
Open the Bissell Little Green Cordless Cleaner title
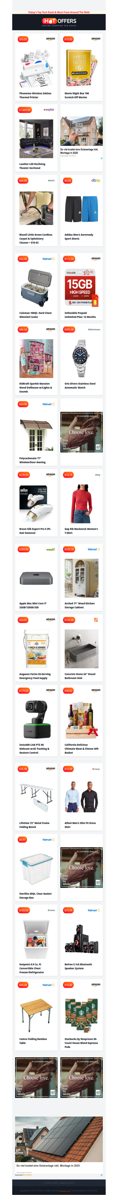[x=36, y=238]
